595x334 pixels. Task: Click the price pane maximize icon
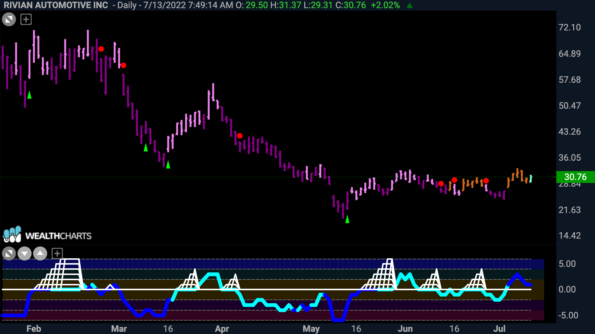click(x=9, y=19)
